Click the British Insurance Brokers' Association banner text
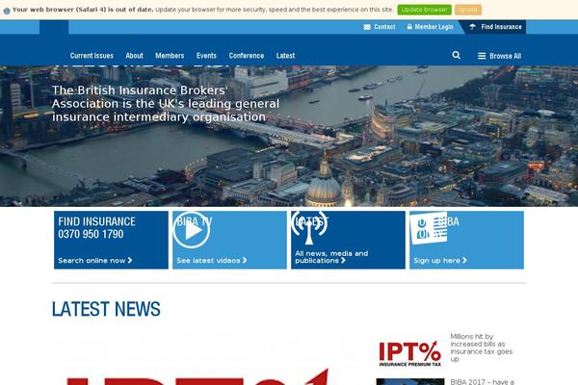This screenshot has height=385, width=578. 165,104
